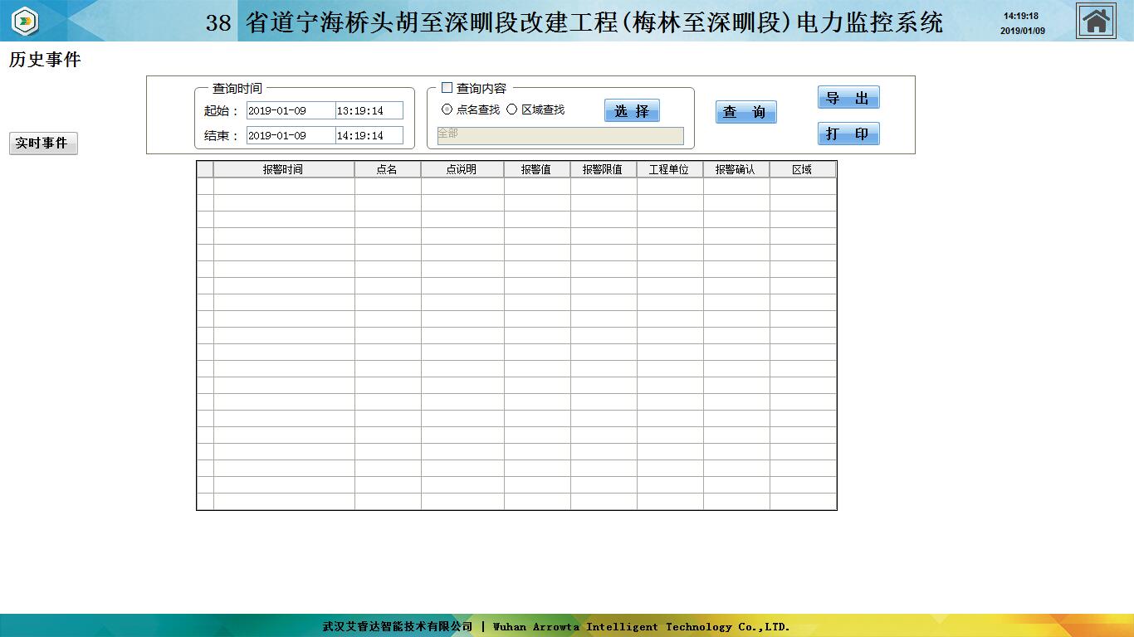1134x637 pixels.
Task: Click the start time field 13:19:14
Action: coord(369,110)
